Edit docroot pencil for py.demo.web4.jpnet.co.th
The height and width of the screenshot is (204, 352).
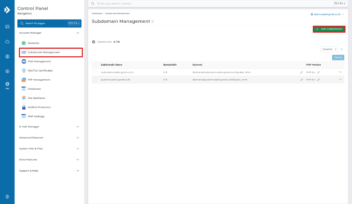[x=301, y=80]
